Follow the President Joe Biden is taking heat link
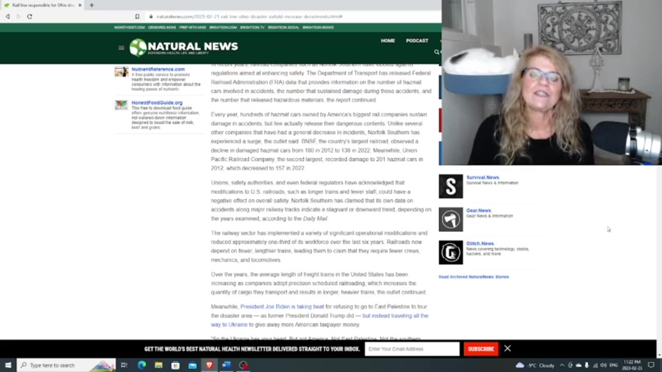662x372 pixels. tap(282, 306)
